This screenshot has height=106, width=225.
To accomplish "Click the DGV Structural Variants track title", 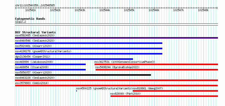I will 35,32.
